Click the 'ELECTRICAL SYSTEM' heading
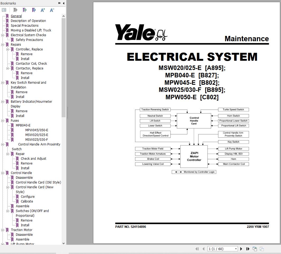 click(192, 57)
